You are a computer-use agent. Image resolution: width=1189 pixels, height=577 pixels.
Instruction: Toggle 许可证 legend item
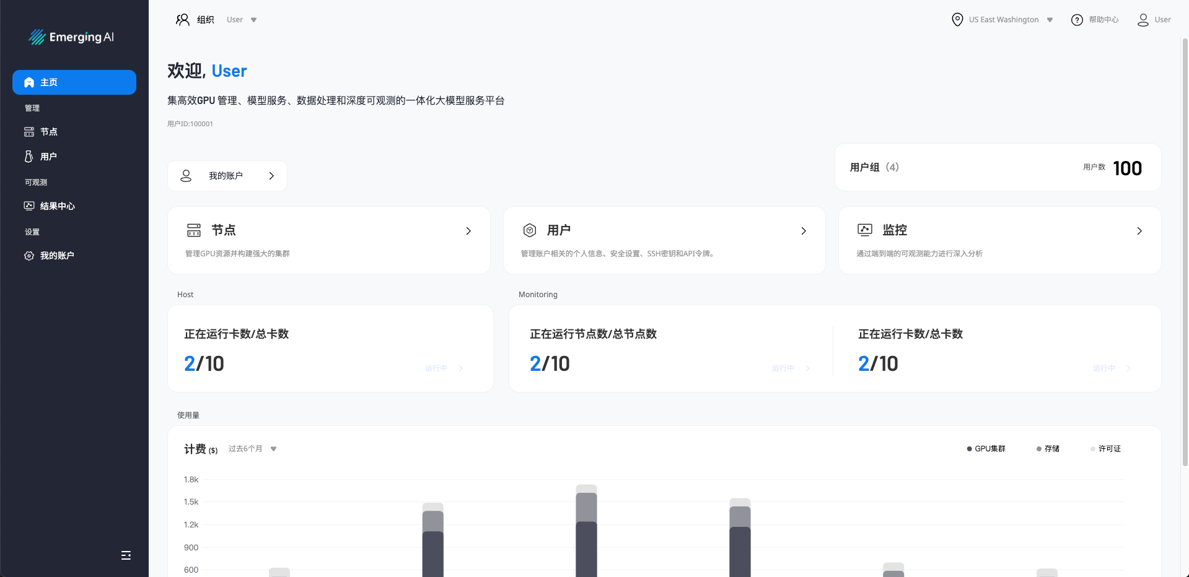(x=1105, y=449)
